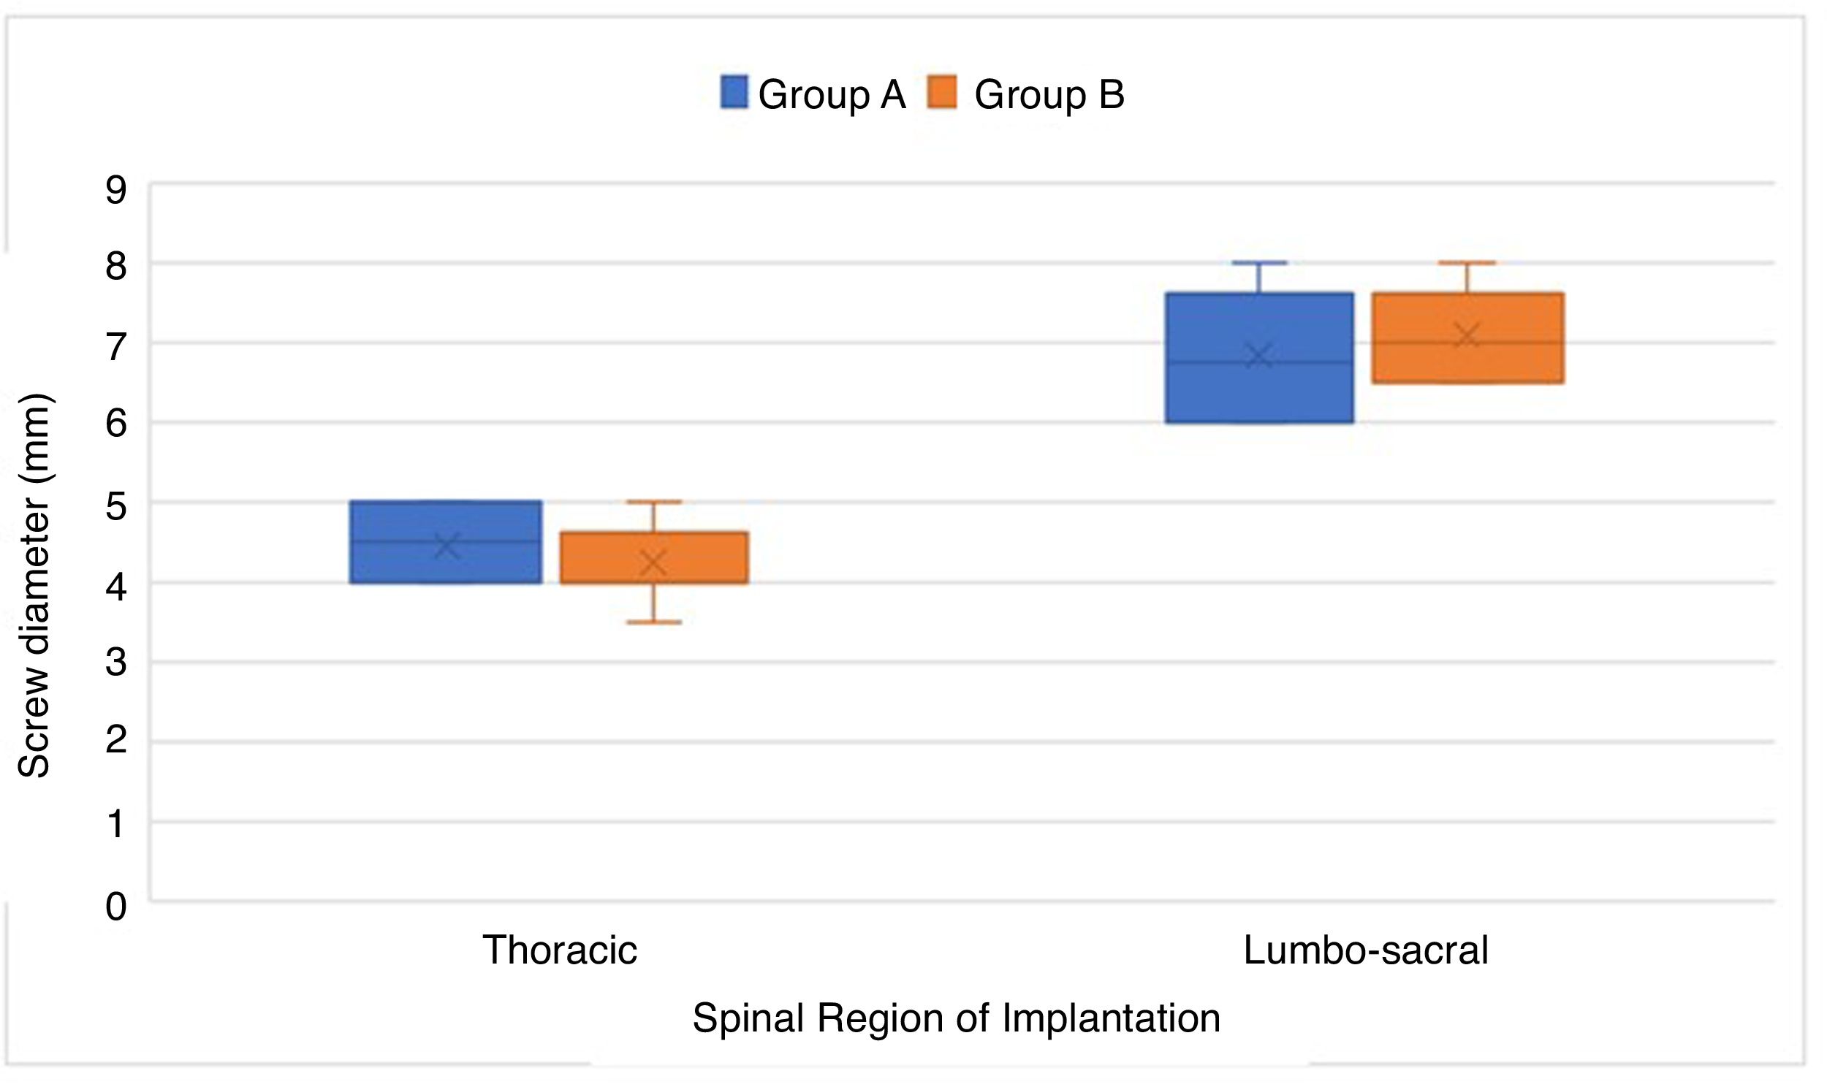Screen dimensions: 1827x1087
Task: Select the Lumbo-sacral category axis label
Action: pos(1365,950)
